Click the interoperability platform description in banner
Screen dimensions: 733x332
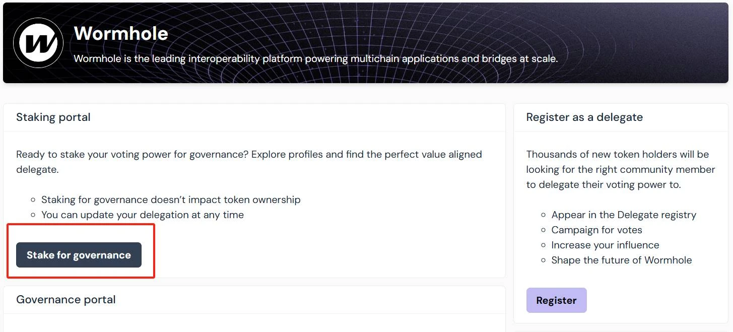tap(315, 58)
